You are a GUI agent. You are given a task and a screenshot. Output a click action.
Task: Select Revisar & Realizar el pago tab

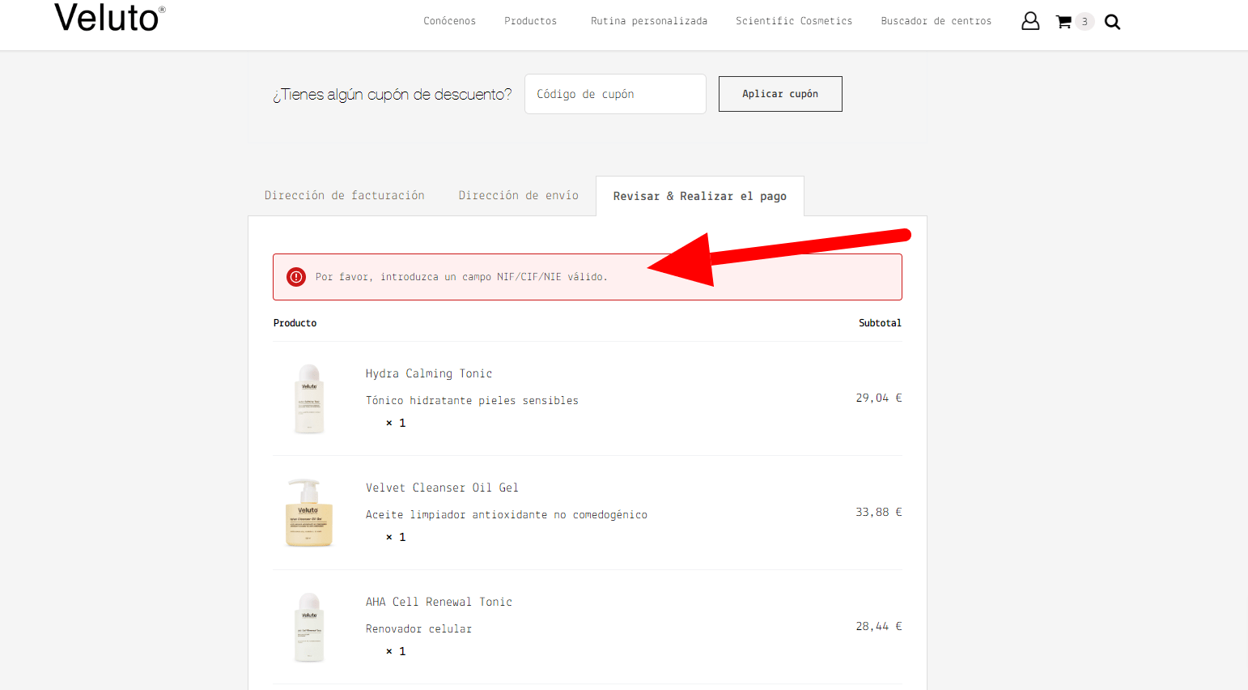pyautogui.click(x=700, y=197)
